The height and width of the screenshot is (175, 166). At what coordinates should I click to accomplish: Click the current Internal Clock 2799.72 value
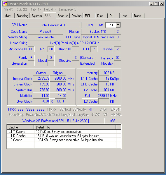pyautogui.click(x=41, y=78)
